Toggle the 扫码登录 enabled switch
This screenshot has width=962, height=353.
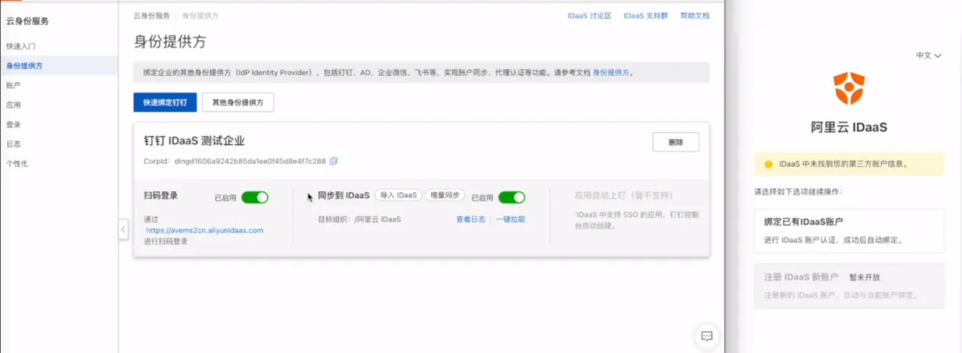(x=255, y=197)
